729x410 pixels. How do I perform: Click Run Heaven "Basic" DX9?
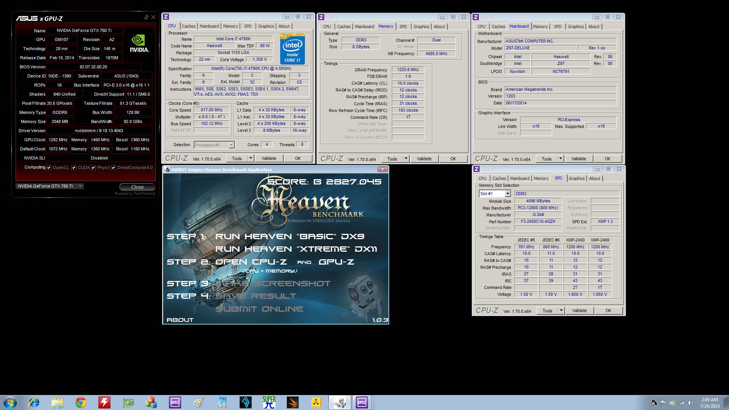point(290,237)
